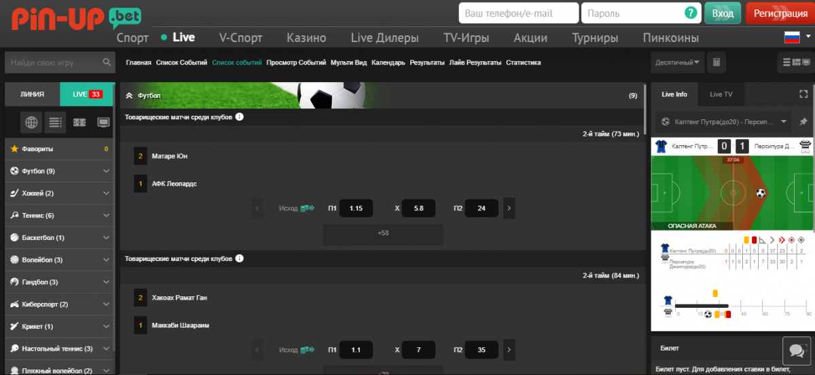Screen dimensions: 815x375
Task: Switch to the Live TV tab
Action: click(721, 94)
